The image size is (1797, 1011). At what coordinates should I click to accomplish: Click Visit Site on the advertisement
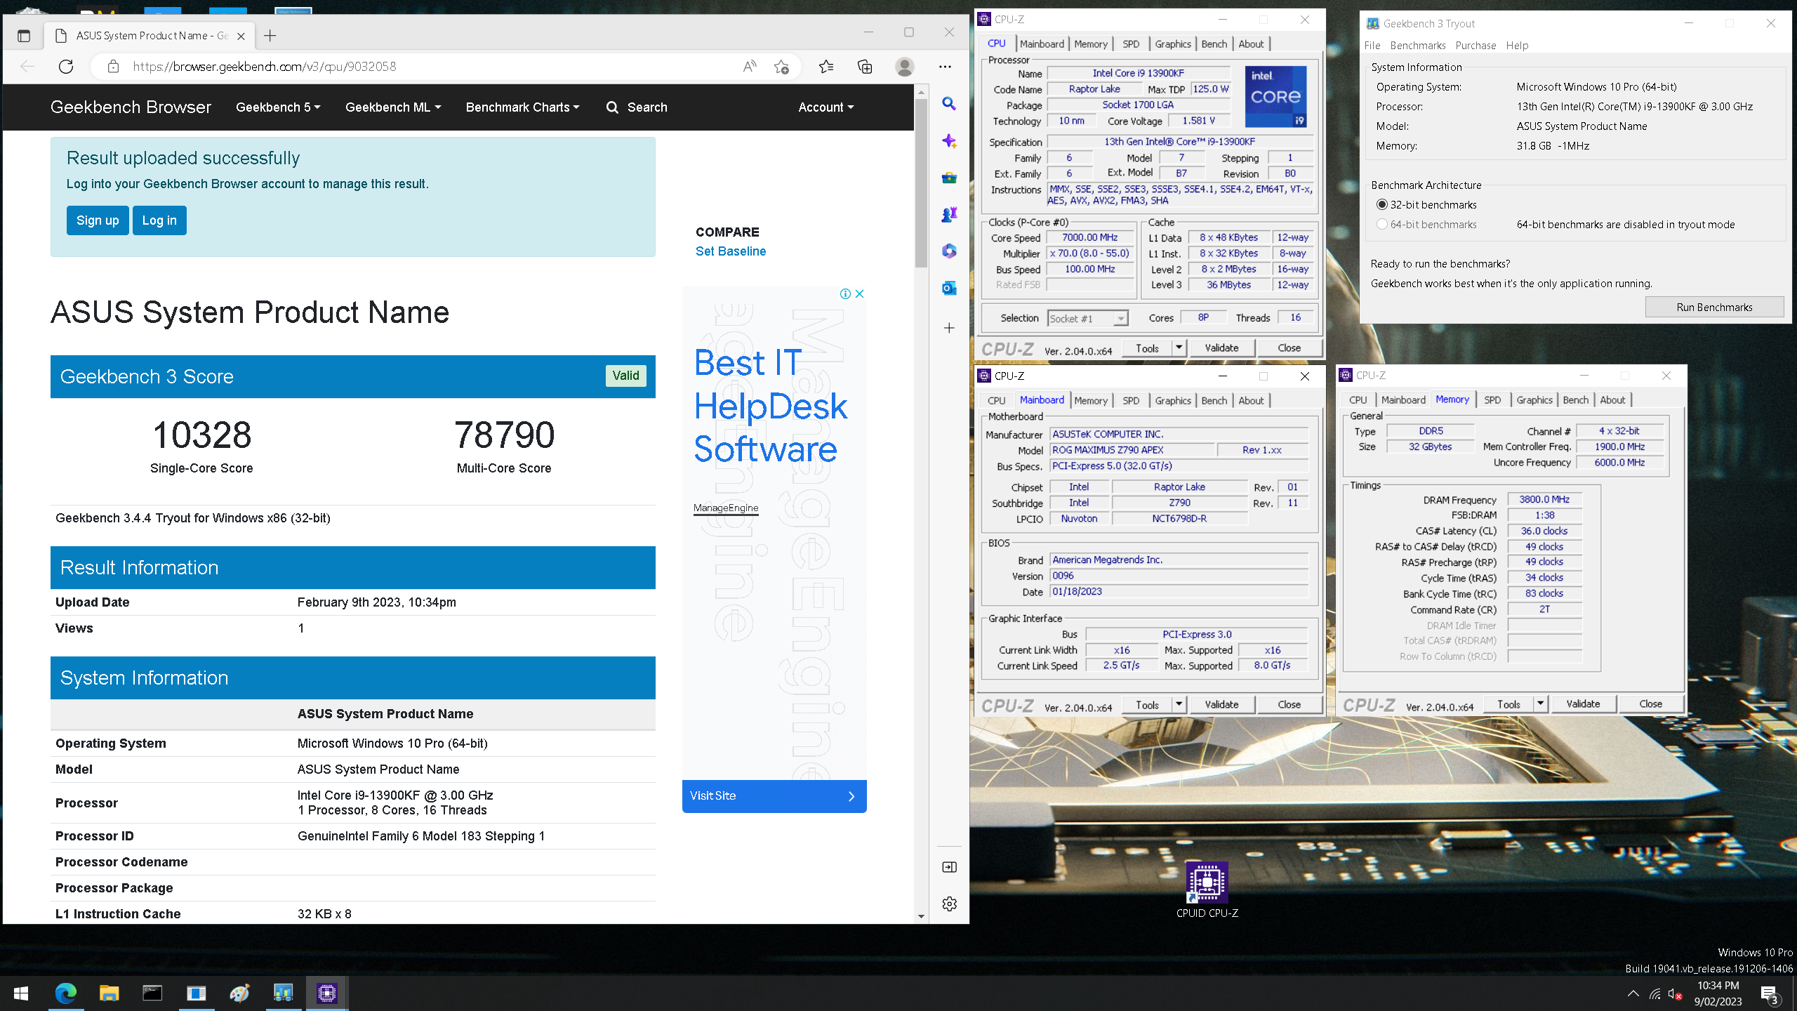pos(774,796)
